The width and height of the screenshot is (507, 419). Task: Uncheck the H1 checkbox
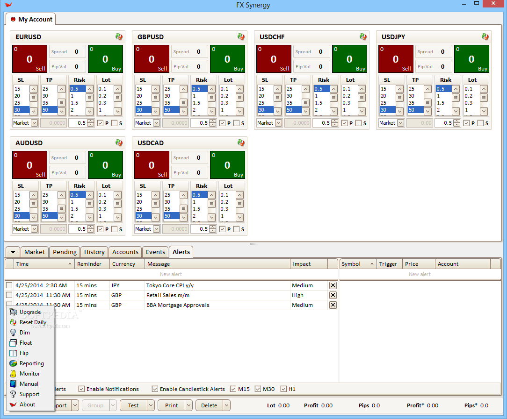pos(283,389)
